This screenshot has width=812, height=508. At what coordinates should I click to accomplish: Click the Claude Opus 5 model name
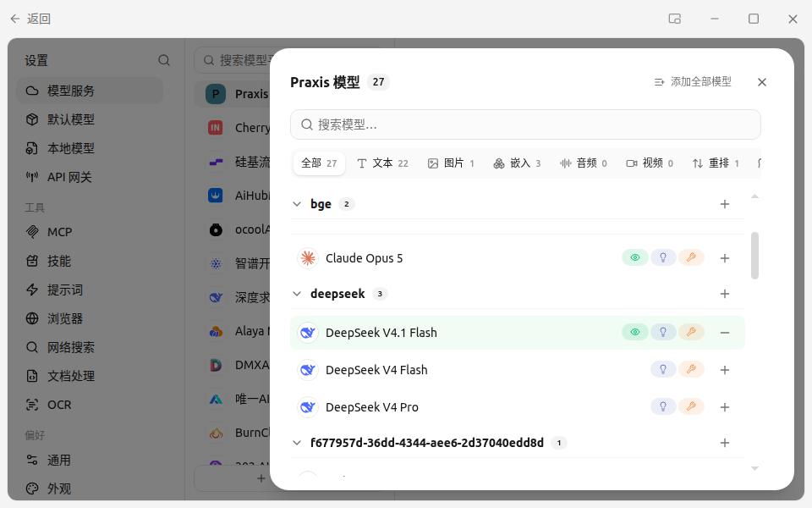coord(364,258)
